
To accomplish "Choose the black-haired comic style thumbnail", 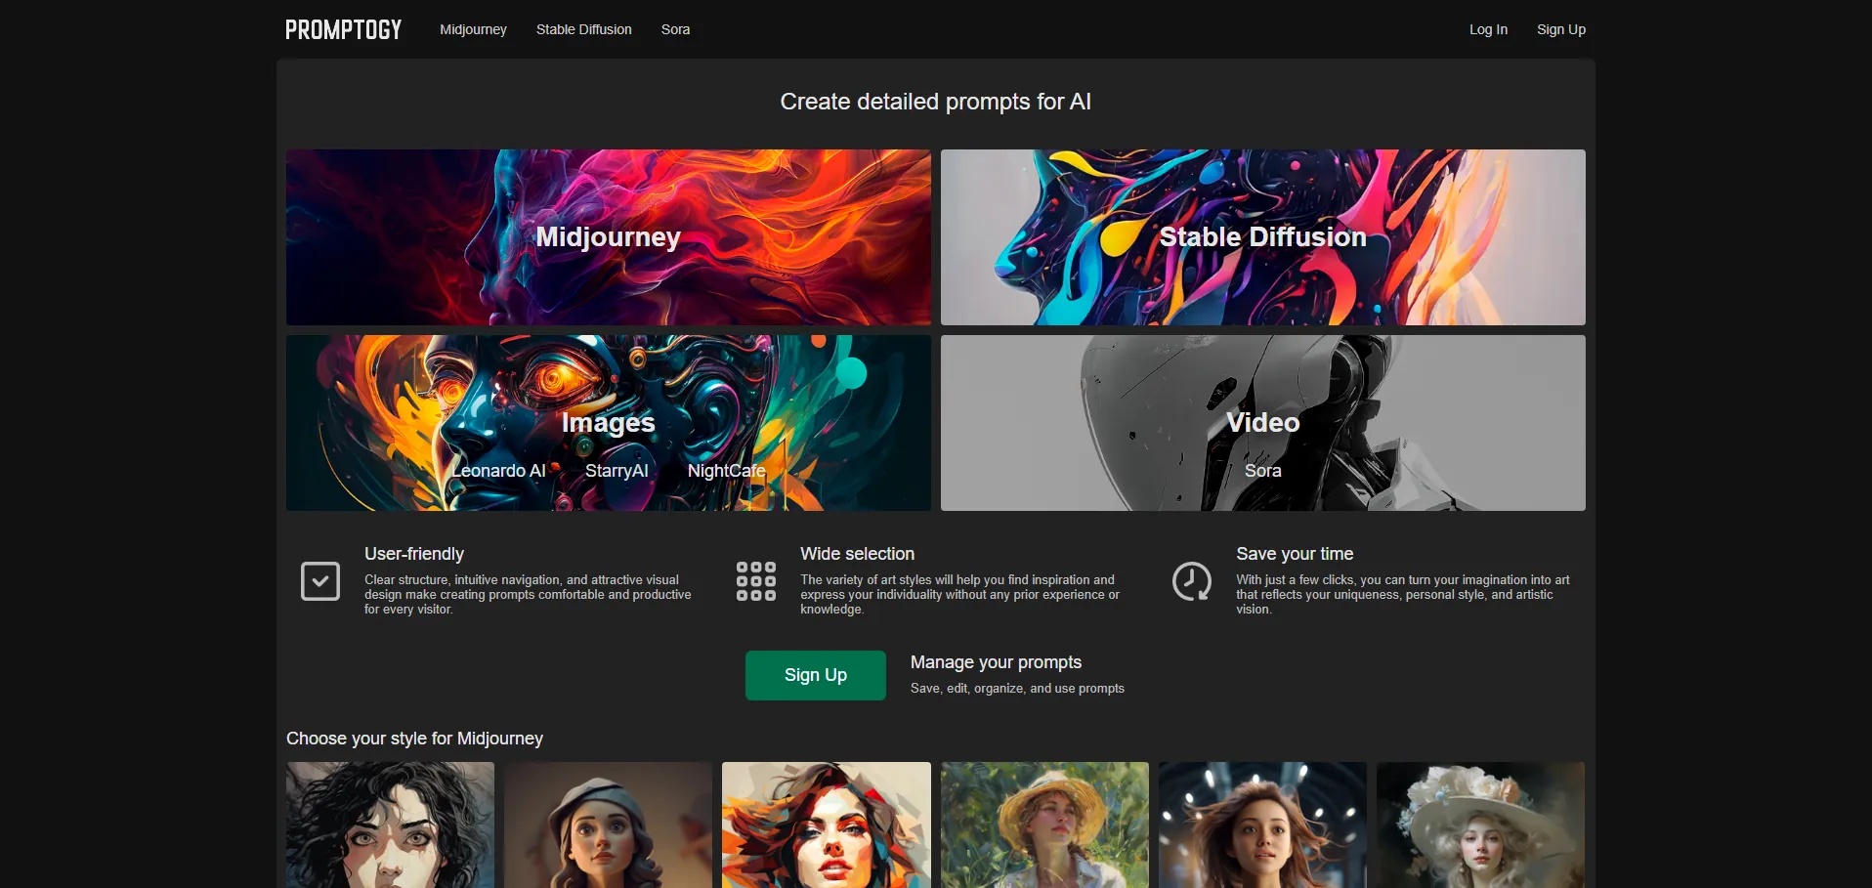I will (x=390, y=825).
